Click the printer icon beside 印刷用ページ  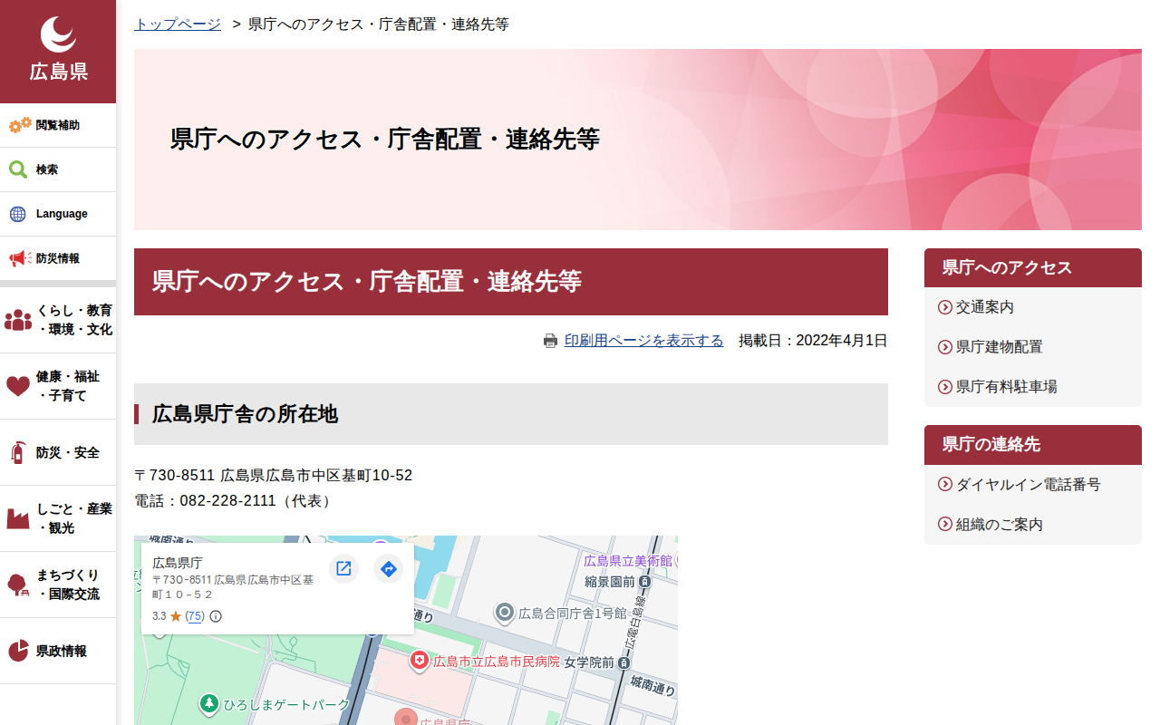550,341
